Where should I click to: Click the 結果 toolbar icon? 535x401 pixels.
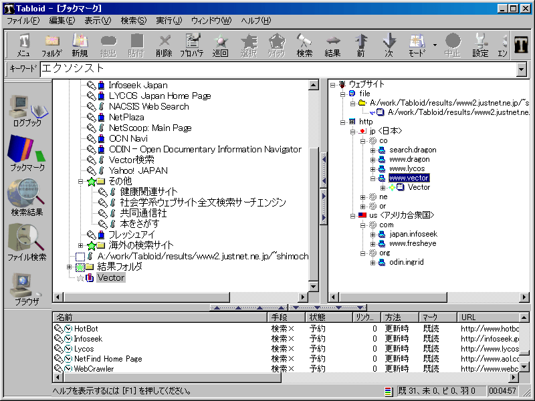tap(332, 45)
